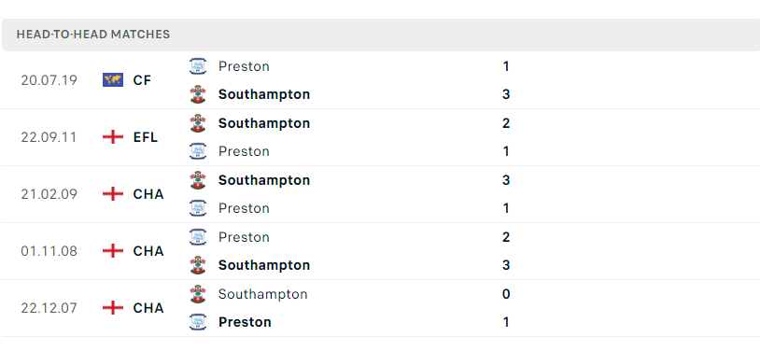
Task: Open the match dated 01.11.08
Action: 381,251
